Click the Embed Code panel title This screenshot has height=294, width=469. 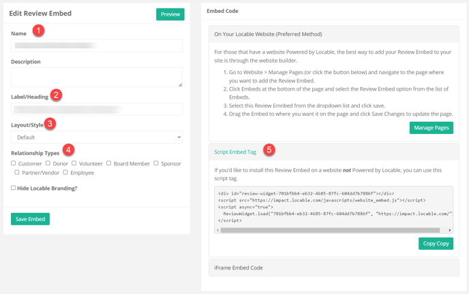click(x=222, y=11)
